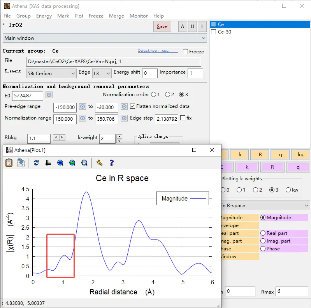Click the next zoom icon
311x308 pixels.
pyautogui.click(x=72, y=163)
